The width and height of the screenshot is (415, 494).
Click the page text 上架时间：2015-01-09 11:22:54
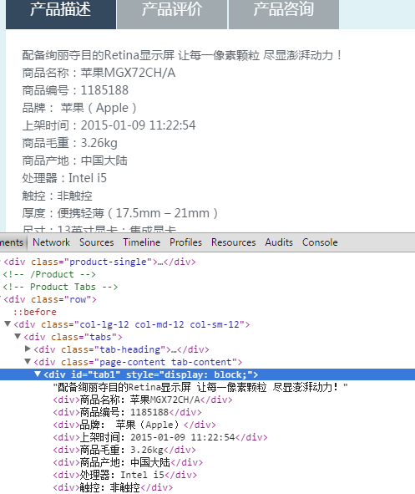coord(109,125)
